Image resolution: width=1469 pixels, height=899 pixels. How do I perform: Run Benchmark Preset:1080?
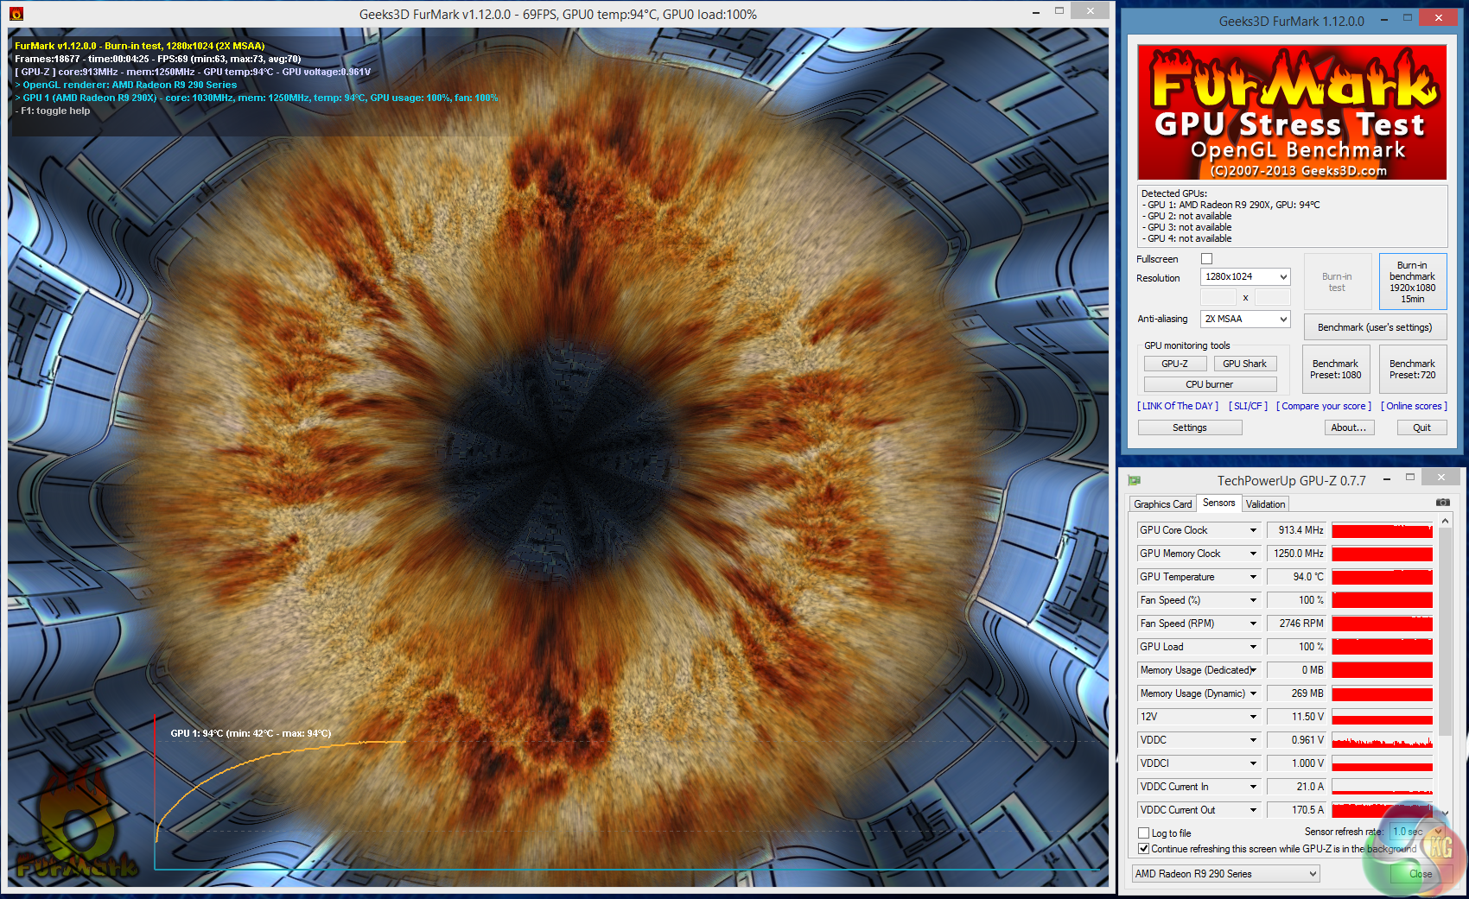[1335, 370]
